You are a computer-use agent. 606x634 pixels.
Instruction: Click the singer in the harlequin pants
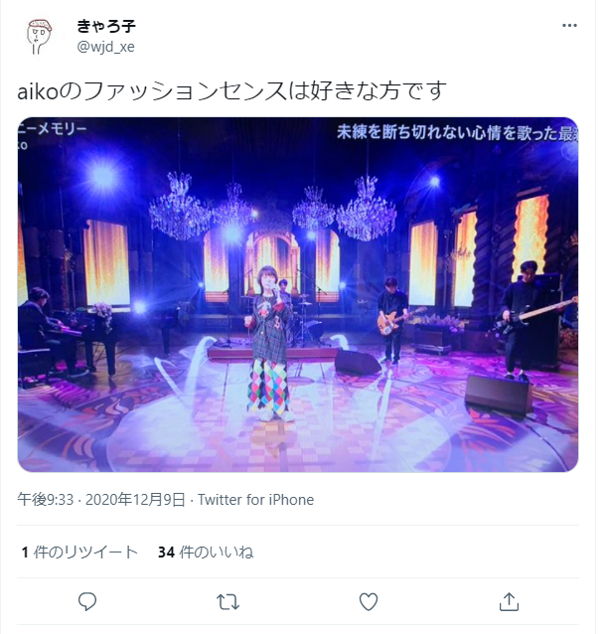(x=269, y=344)
